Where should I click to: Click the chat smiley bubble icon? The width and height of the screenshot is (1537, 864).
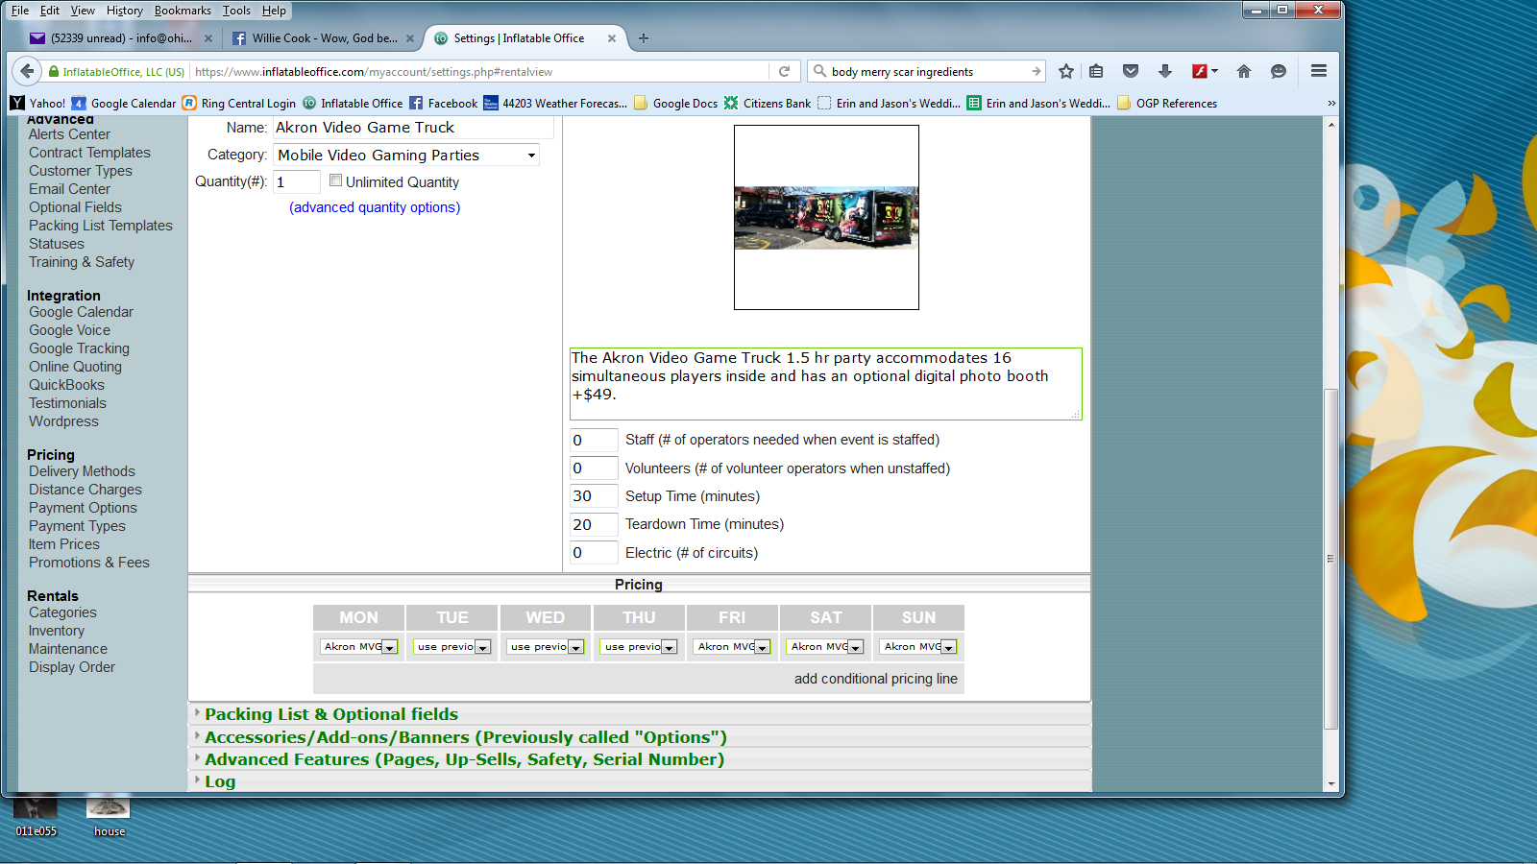tap(1279, 71)
